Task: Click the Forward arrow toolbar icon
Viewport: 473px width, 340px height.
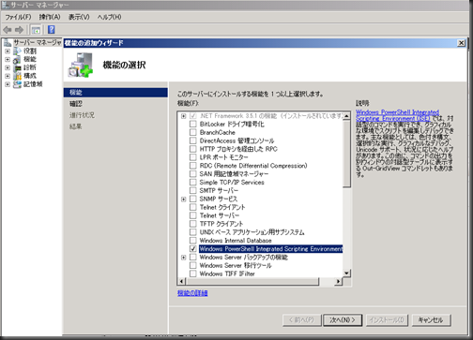Action: [x=20, y=30]
